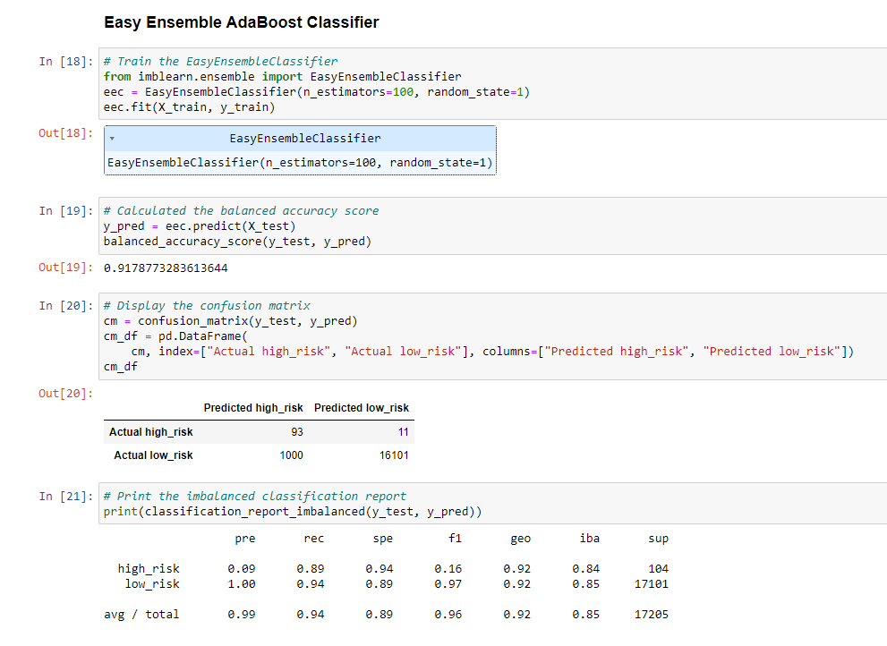
Task: Click the In [19] code cell
Action: 492,225
